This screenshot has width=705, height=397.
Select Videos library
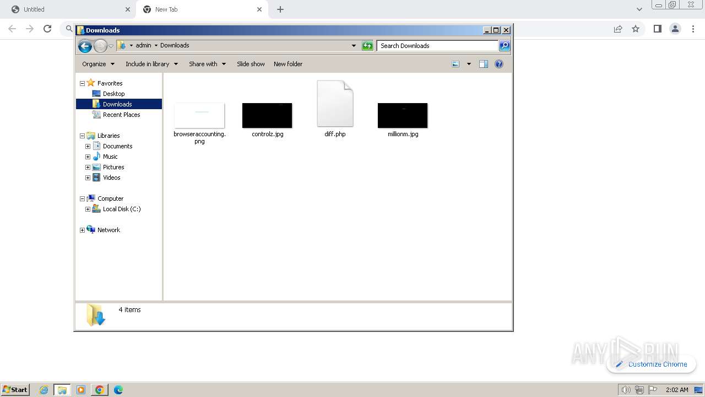coord(111,178)
